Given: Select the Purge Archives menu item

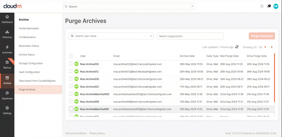Looking at the screenshot, I should coord(38,90).
